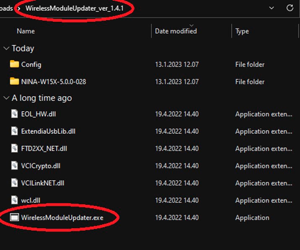Screen dimensions: 300x250
Task: Select the VCICrypto.dll file name
Action: (x=41, y=166)
